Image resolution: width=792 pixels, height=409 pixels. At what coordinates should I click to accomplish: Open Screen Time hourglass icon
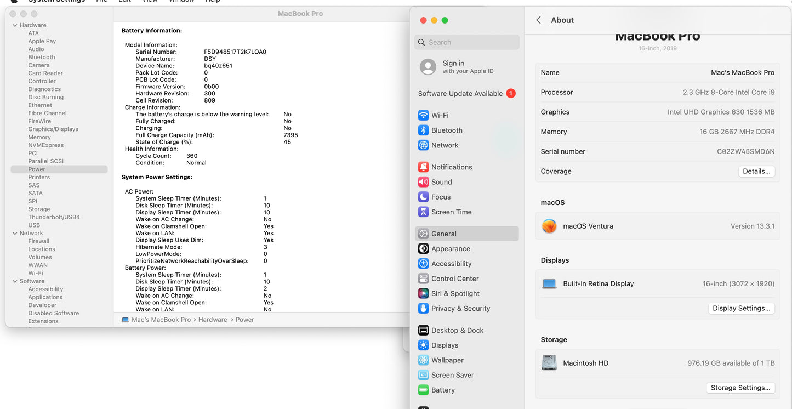pyautogui.click(x=423, y=212)
